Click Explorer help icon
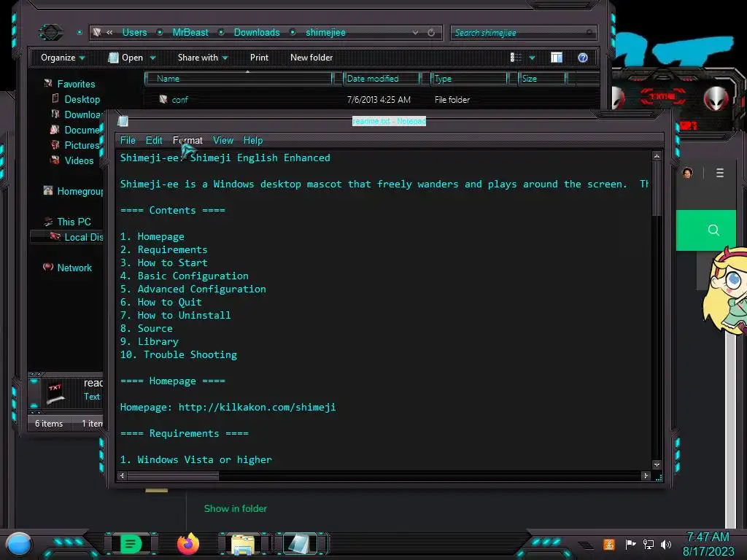The height and width of the screenshot is (560, 747). 583,58
